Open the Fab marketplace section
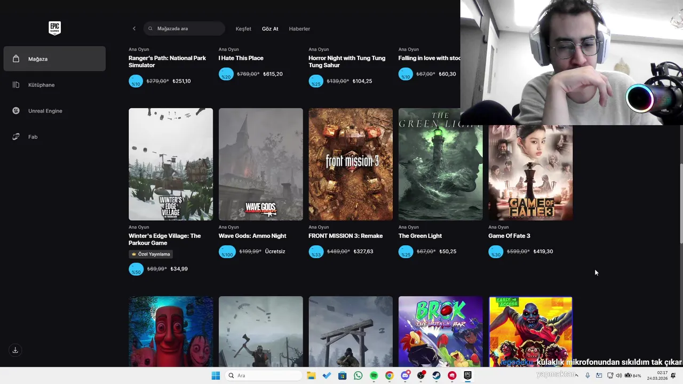Image resolution: width=683 pixels, height=384 pixels. (54, 137)
